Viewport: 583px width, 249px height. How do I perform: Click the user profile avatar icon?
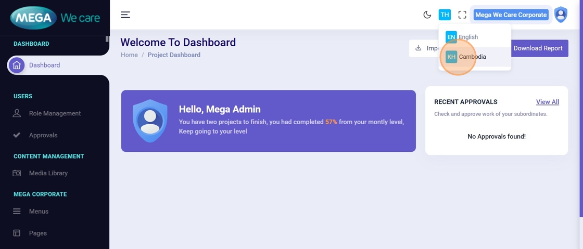[561, 15]
